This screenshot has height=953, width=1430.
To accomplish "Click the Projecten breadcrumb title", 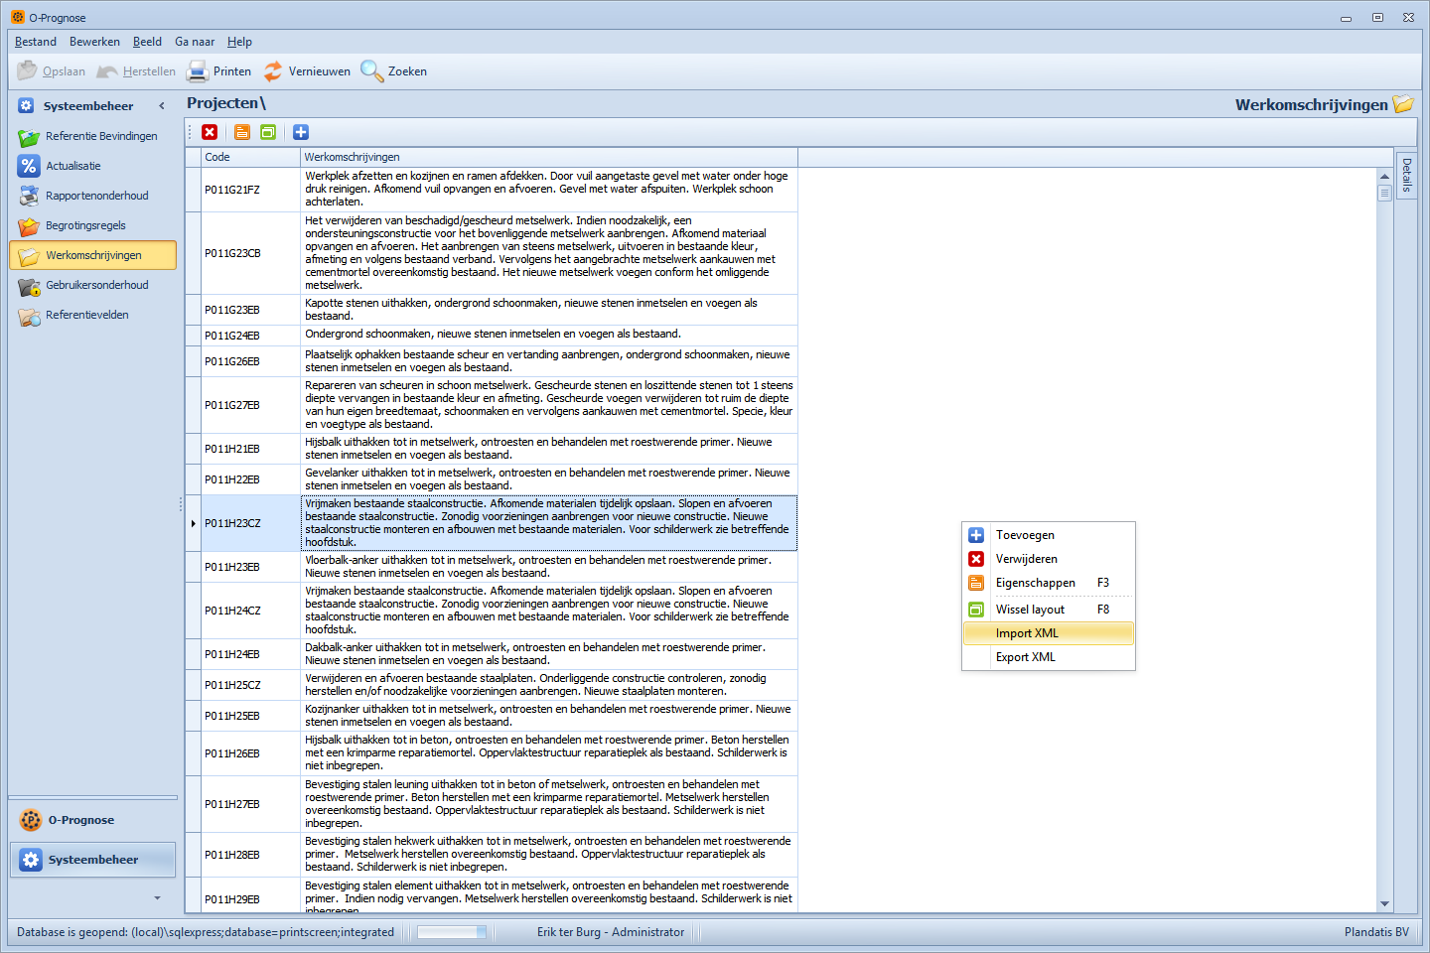I will click(226, 103).
